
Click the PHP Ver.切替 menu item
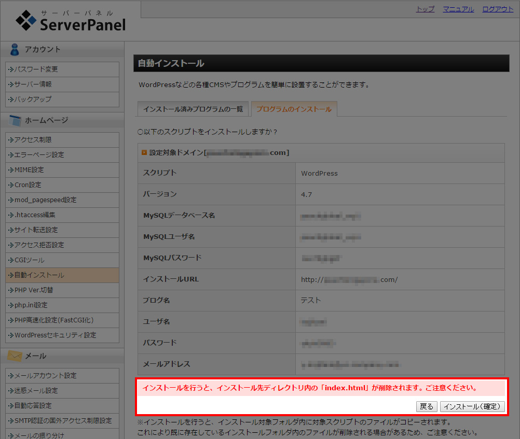35,290
